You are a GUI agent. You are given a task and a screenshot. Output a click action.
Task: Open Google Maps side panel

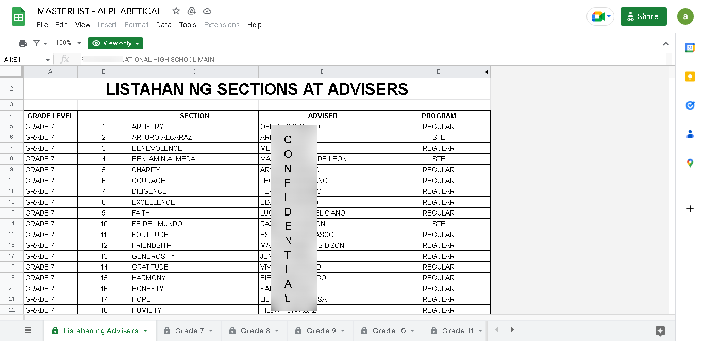tap(690, 163)
